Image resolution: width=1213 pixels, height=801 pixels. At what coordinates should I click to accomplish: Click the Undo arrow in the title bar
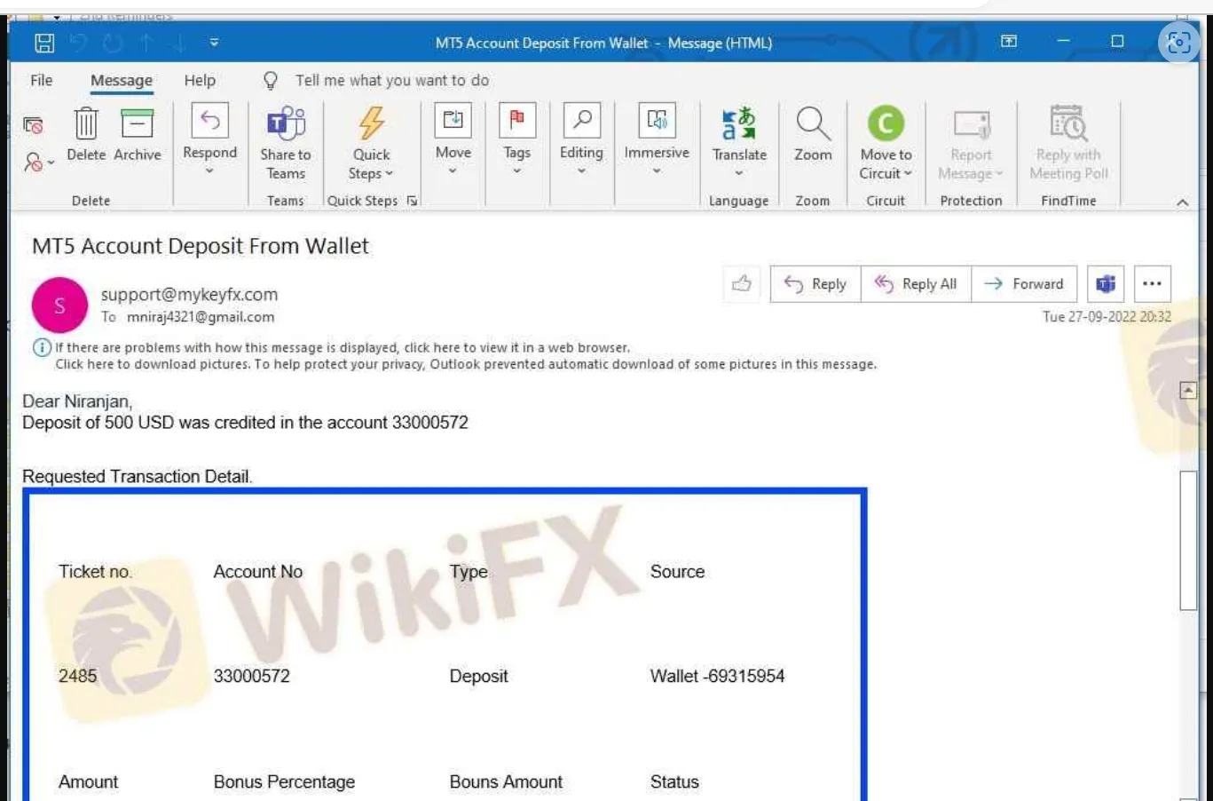78,43
